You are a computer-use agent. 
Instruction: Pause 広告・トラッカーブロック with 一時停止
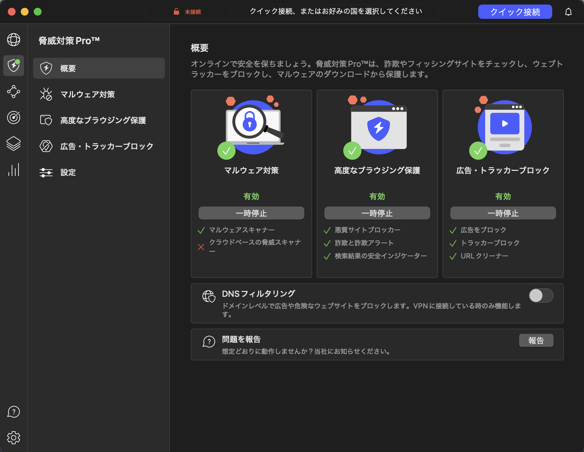[503, 213]
